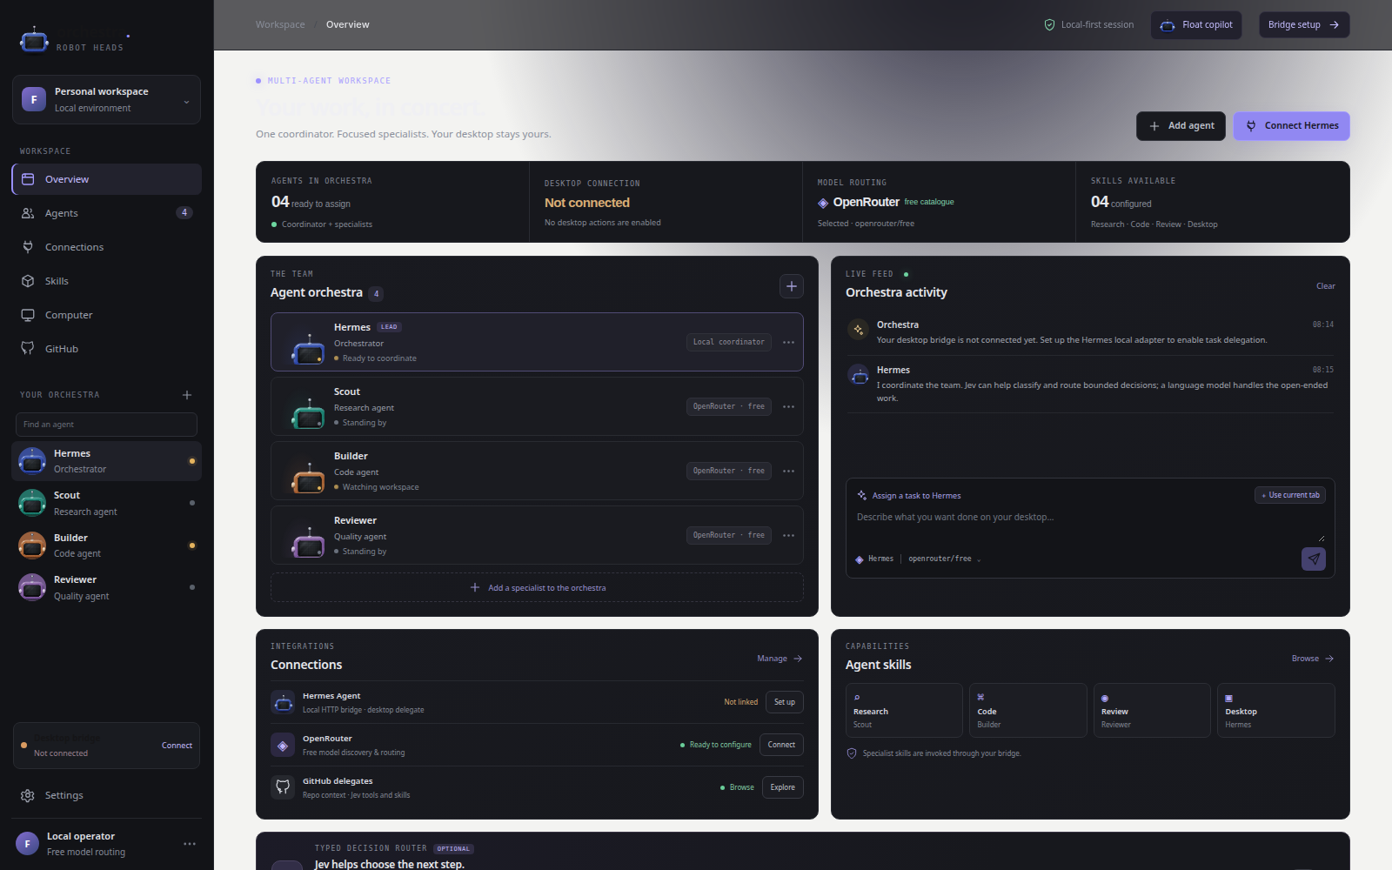This screenshot has height=870, width=1392.
Task: Click the Hermes avatar in sidebar list
Action: tap(32, 461)
